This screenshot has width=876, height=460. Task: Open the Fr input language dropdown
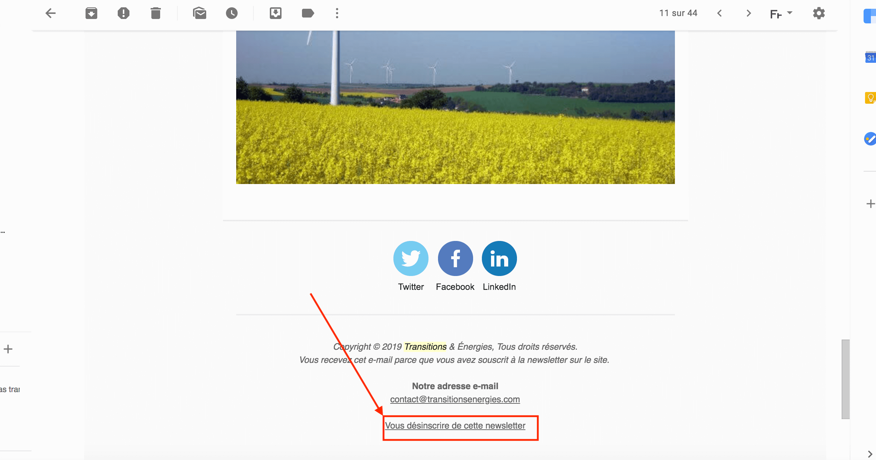781,14
